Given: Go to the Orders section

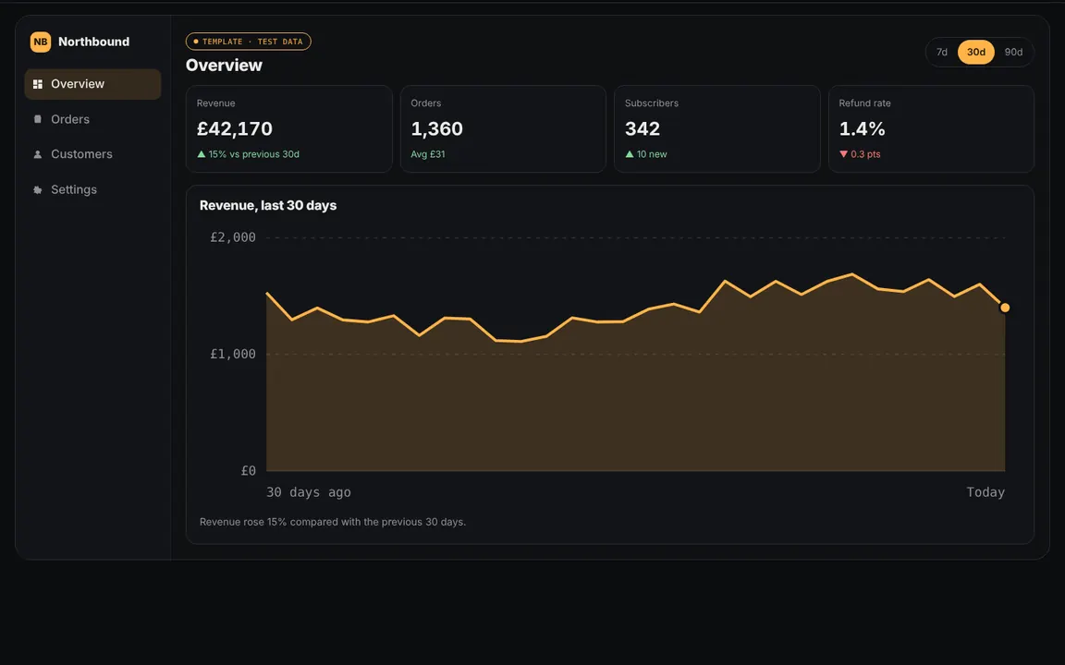Looking at the screenshot, I should (92, 119).
